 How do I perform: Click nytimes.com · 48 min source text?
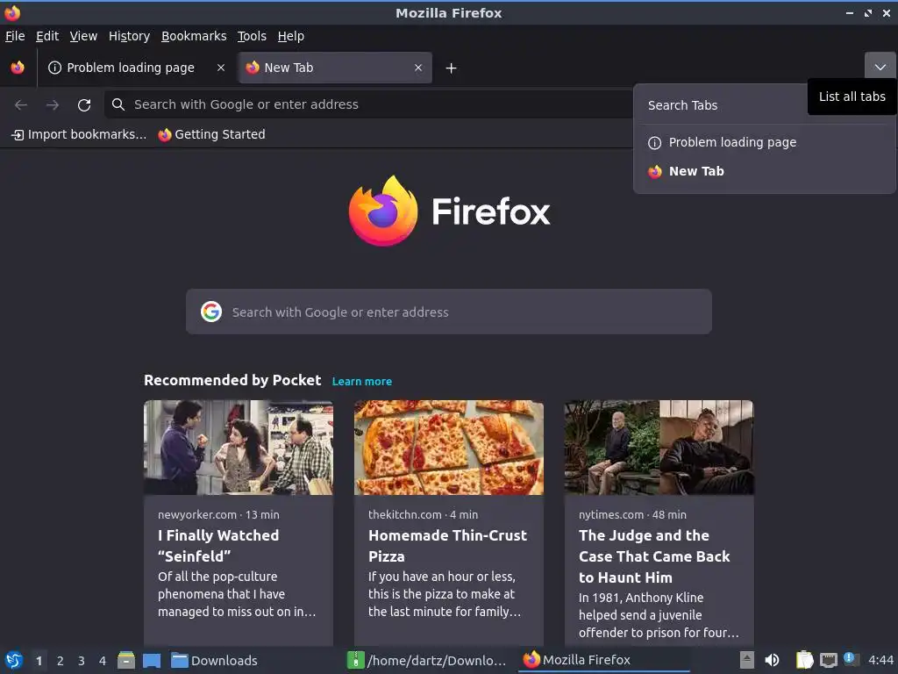632,514
